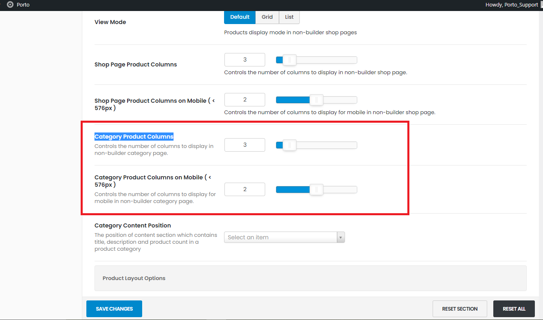Click the Category Product Columns on Mobile label
This screenshot has width=543, height=320.
click(153, 181)
